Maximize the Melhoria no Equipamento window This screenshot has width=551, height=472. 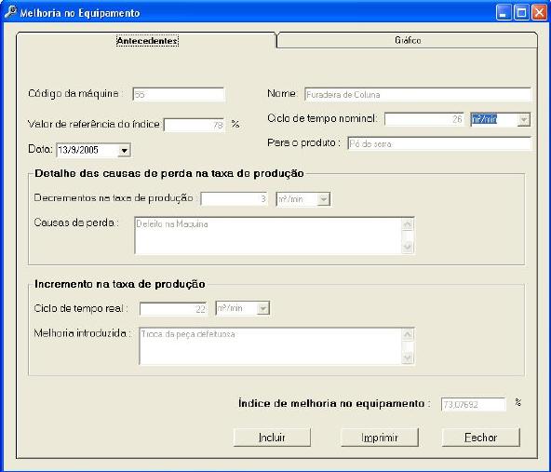click(521, 13)
